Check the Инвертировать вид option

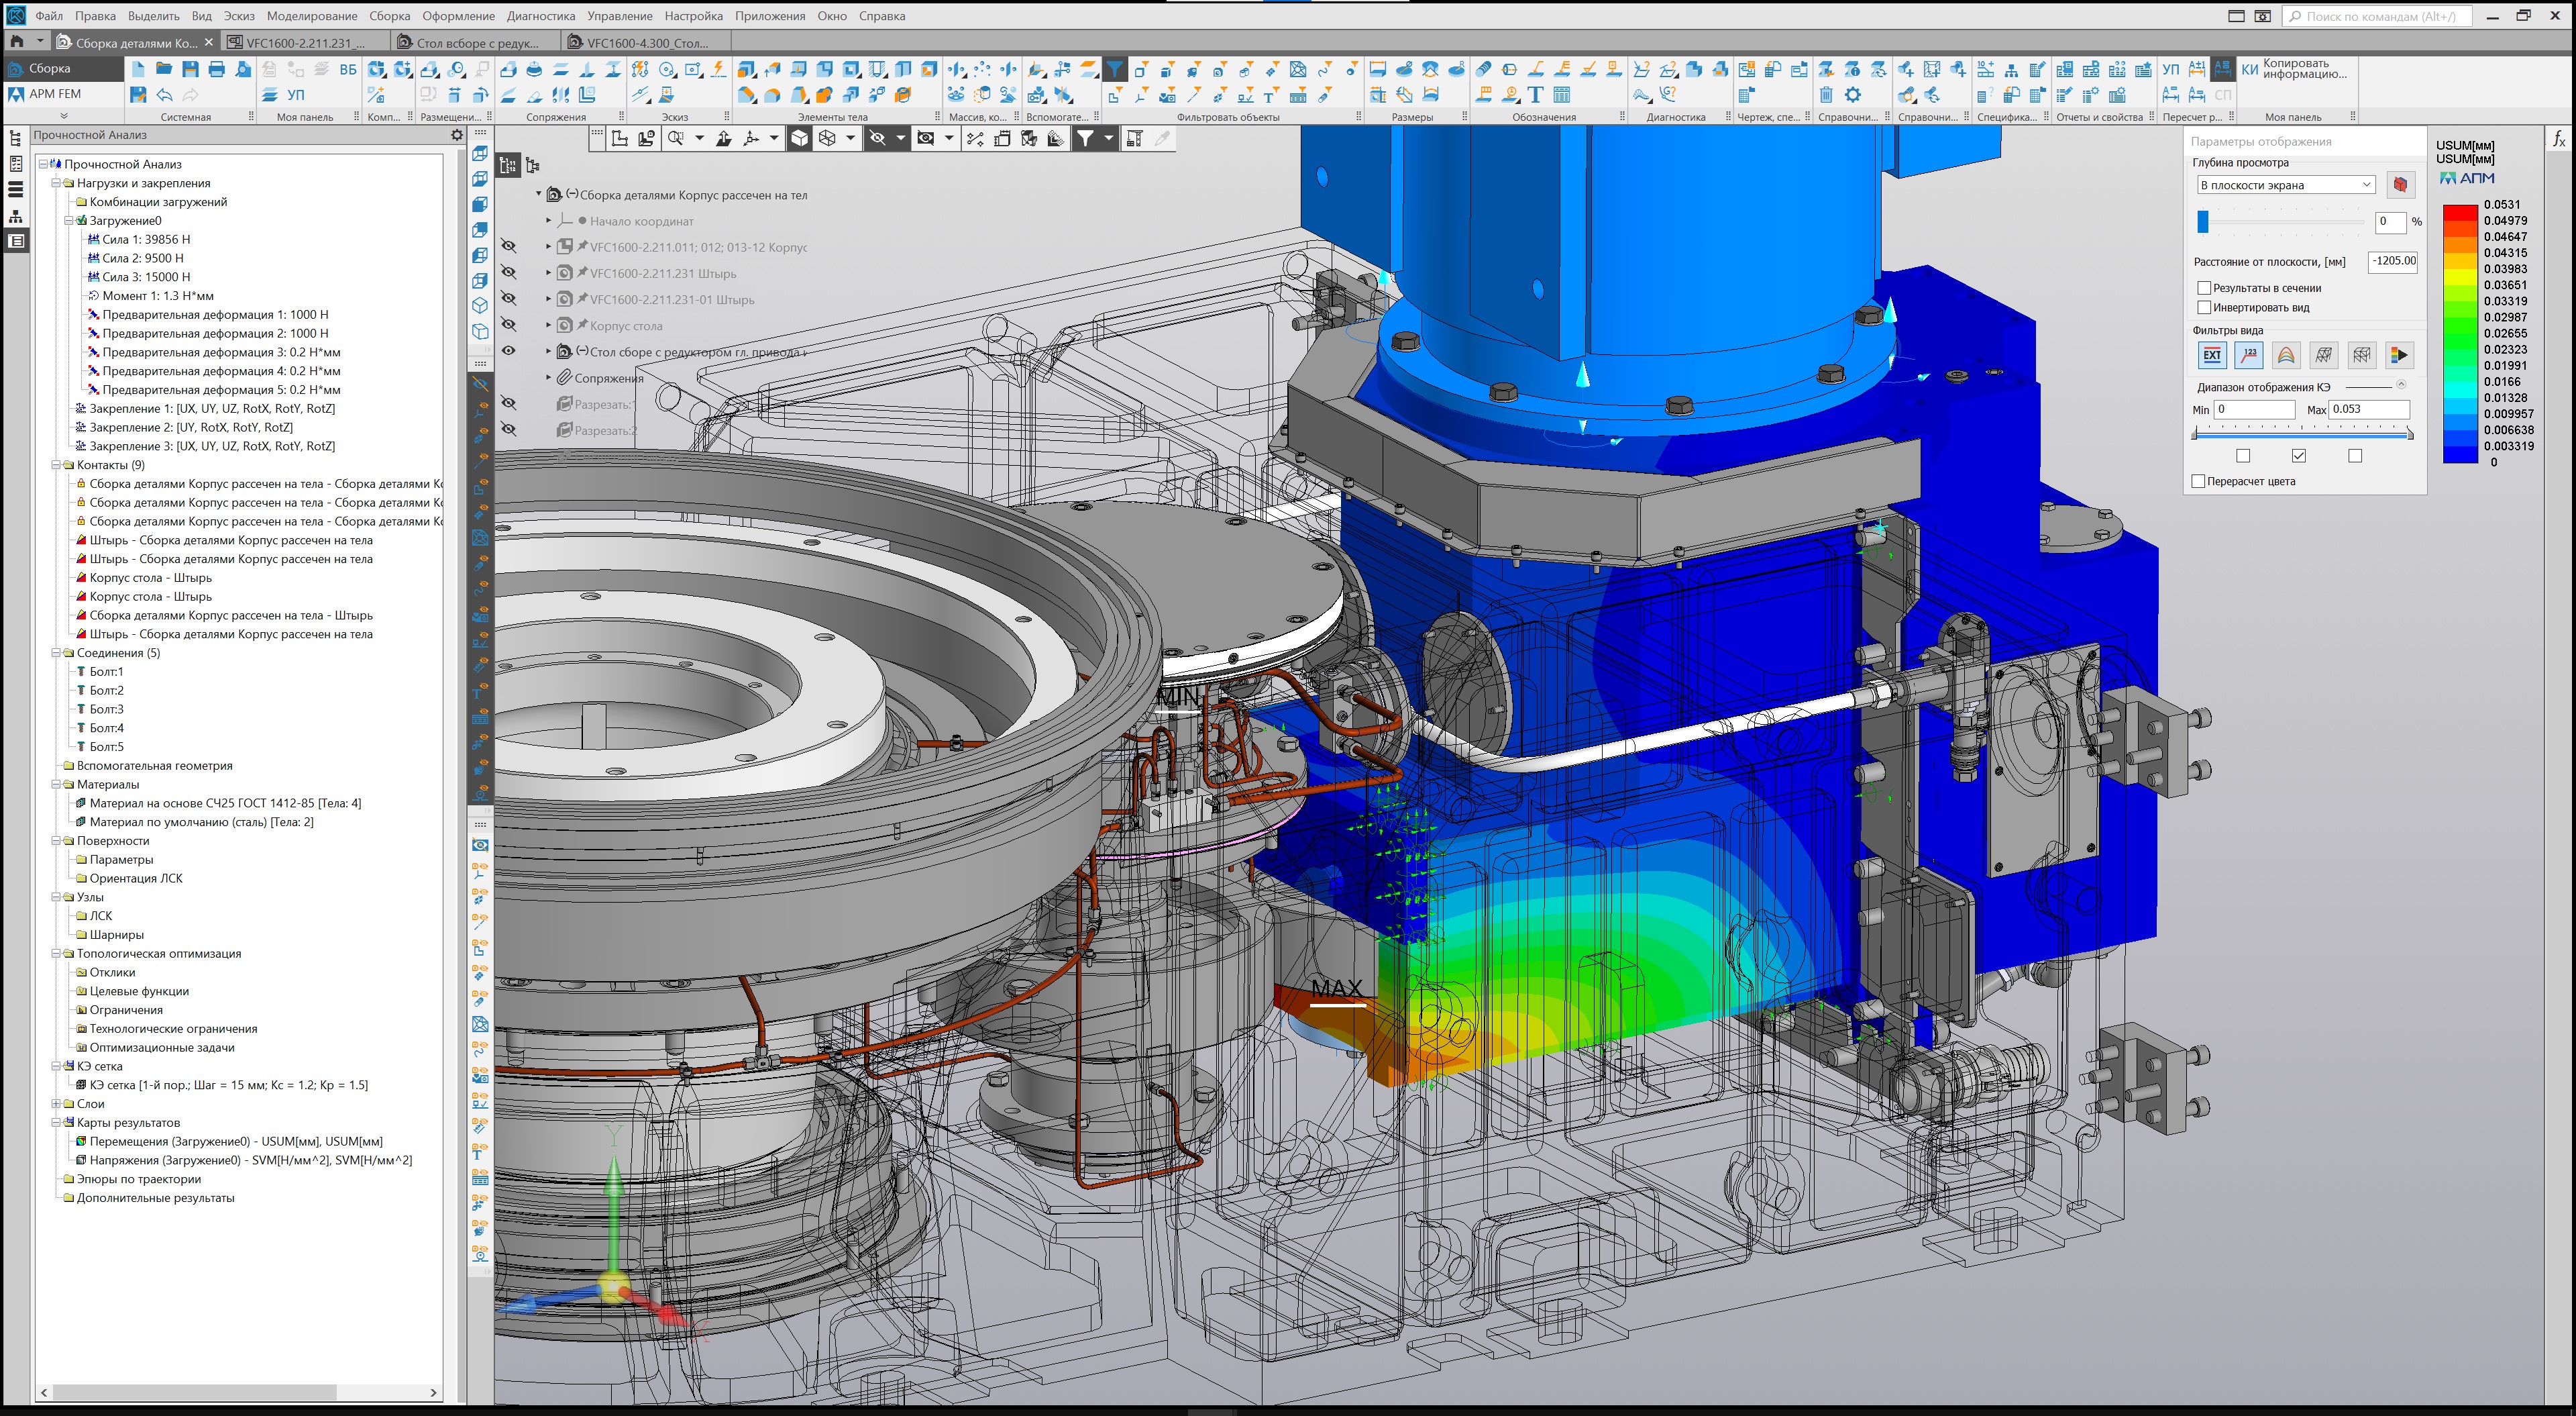pos(2204,308)
